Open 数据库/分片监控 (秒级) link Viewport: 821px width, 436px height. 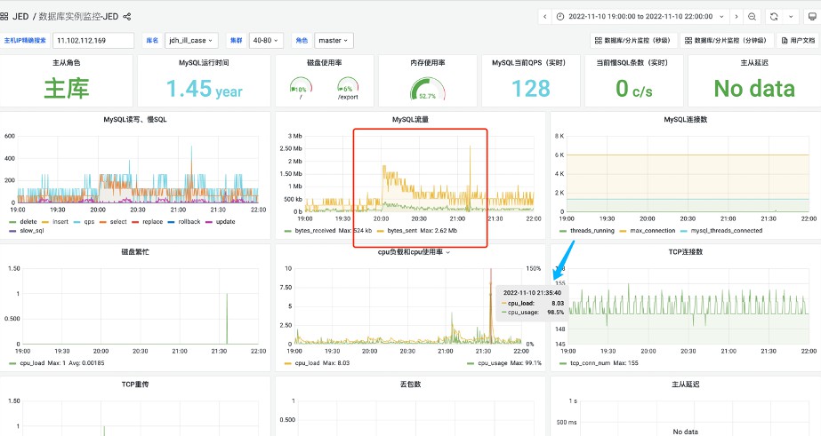click(633, 40)
